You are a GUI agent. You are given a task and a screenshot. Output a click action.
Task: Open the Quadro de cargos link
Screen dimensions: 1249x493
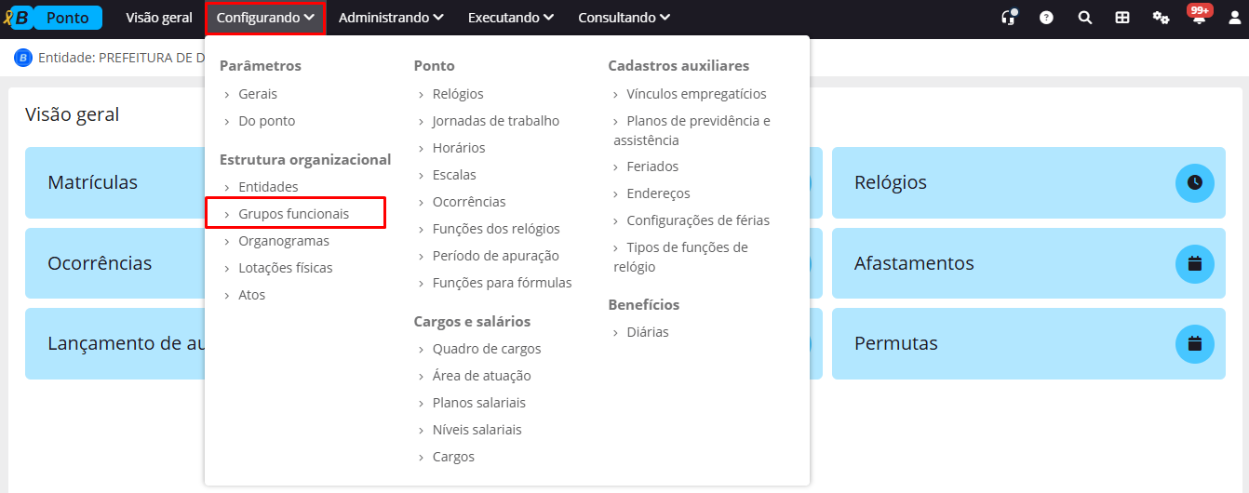click(487, 349)
